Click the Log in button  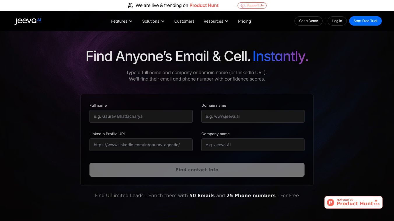point(337,21)
